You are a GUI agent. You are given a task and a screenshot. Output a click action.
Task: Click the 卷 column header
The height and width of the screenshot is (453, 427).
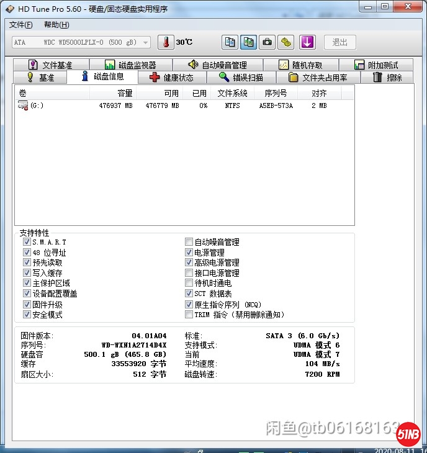tap(52, 93)
